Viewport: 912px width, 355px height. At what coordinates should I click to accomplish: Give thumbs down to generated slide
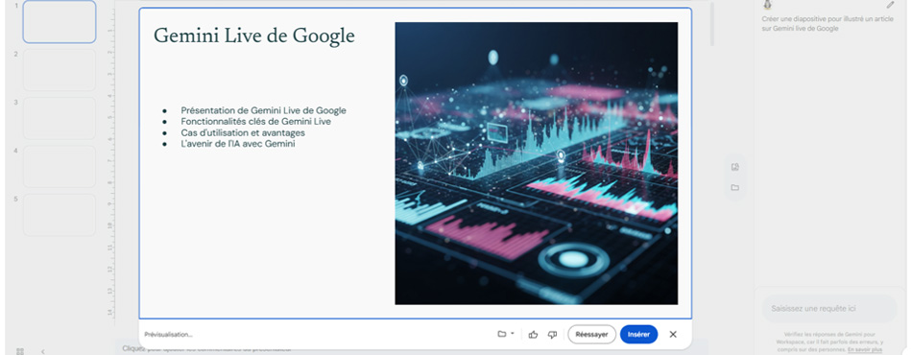click(553, 334)
